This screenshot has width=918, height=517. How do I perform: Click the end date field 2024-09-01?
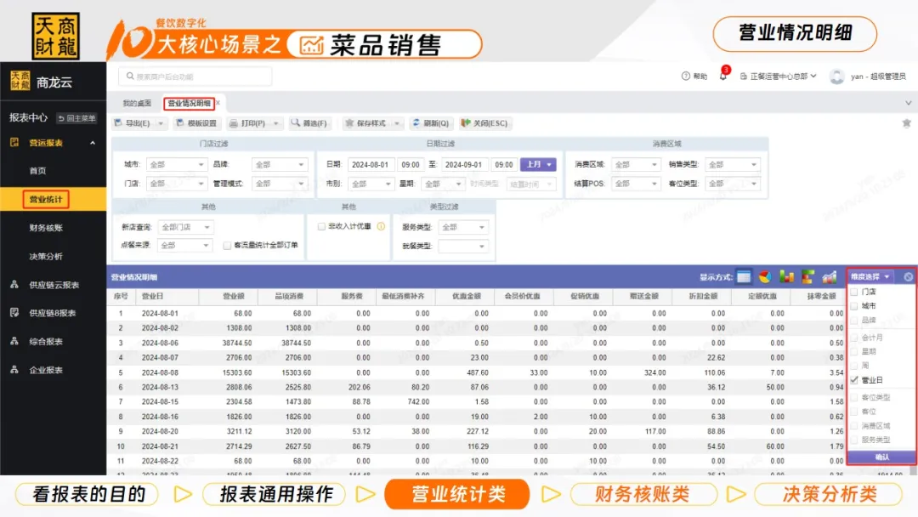465,164
